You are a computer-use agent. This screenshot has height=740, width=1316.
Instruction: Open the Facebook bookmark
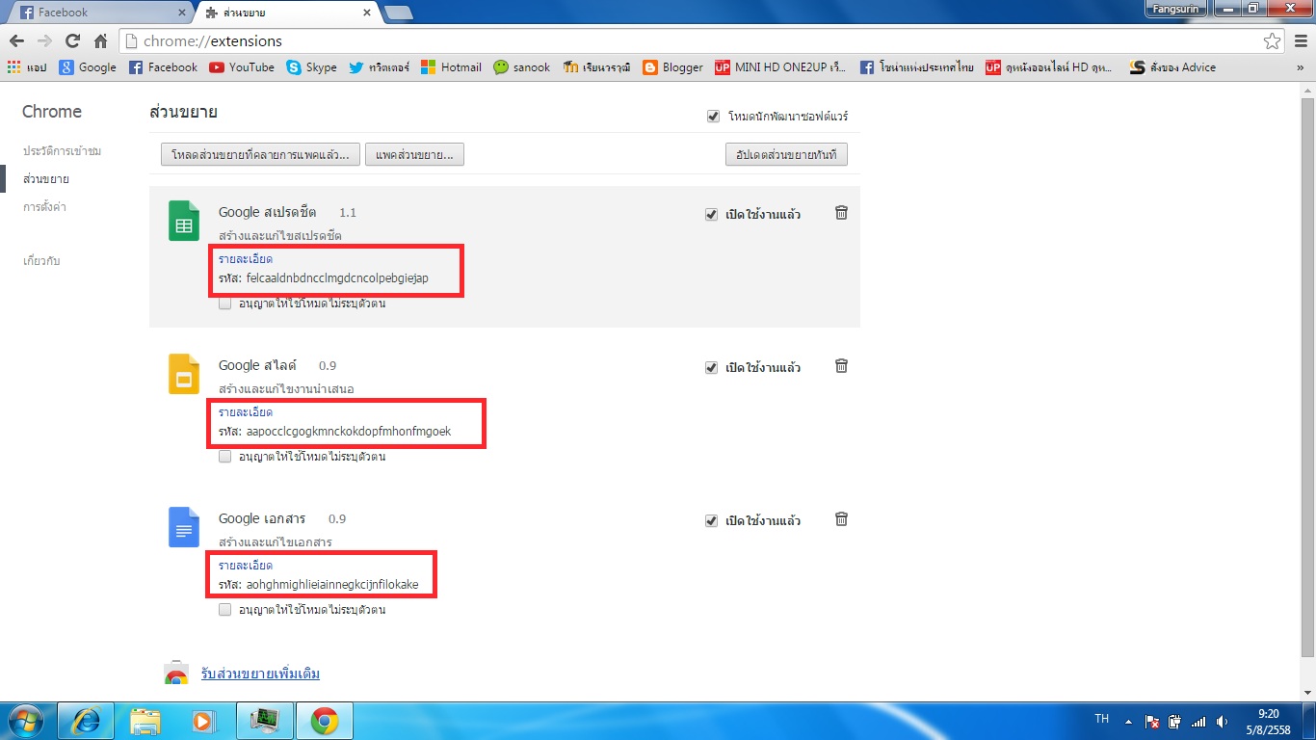[x=163, y=67]
